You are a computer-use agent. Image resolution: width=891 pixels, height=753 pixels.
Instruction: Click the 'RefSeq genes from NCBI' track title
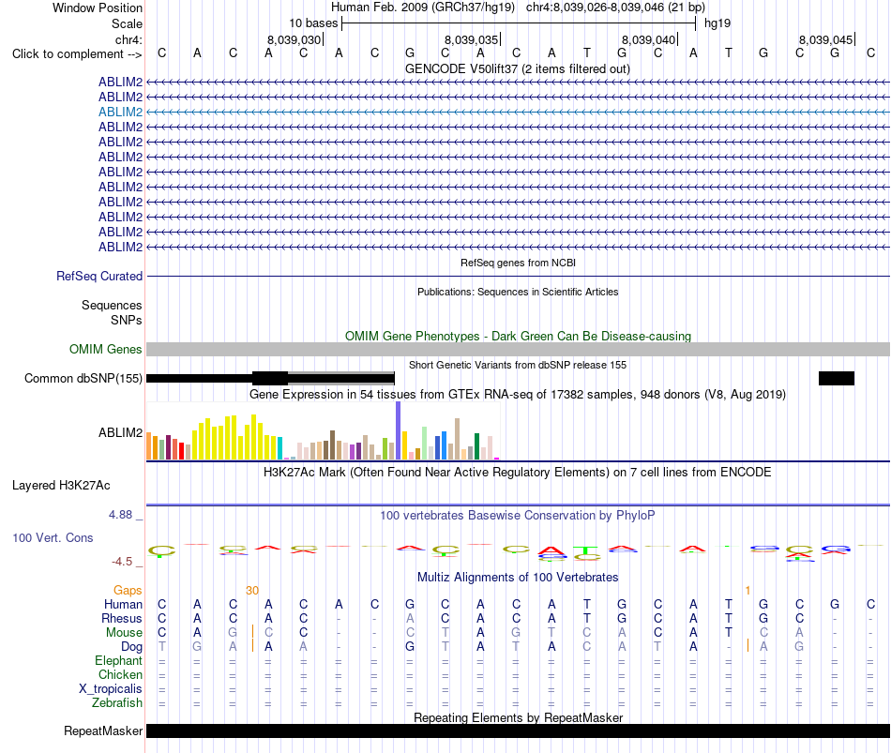click(x=518, y=263)
